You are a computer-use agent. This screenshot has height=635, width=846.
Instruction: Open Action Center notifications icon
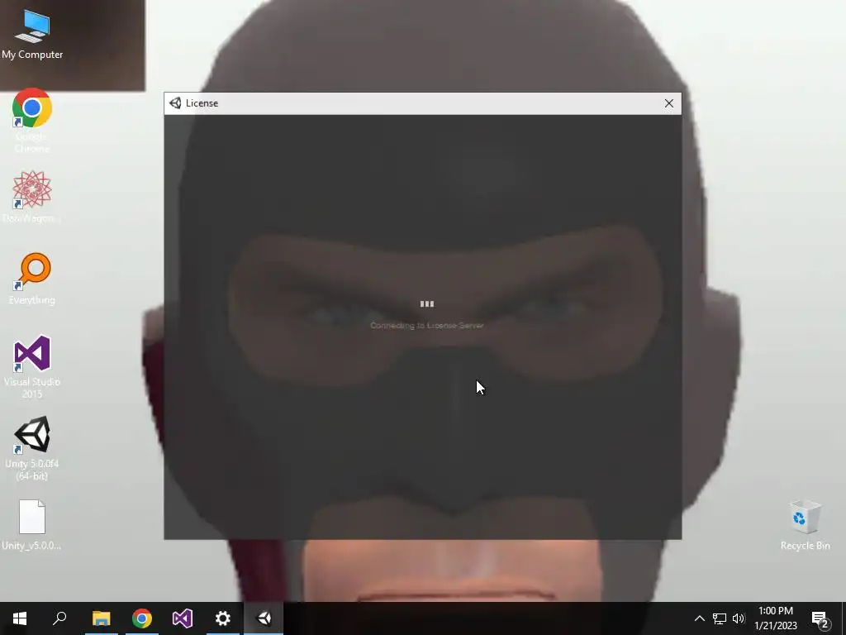pos(820,618)
